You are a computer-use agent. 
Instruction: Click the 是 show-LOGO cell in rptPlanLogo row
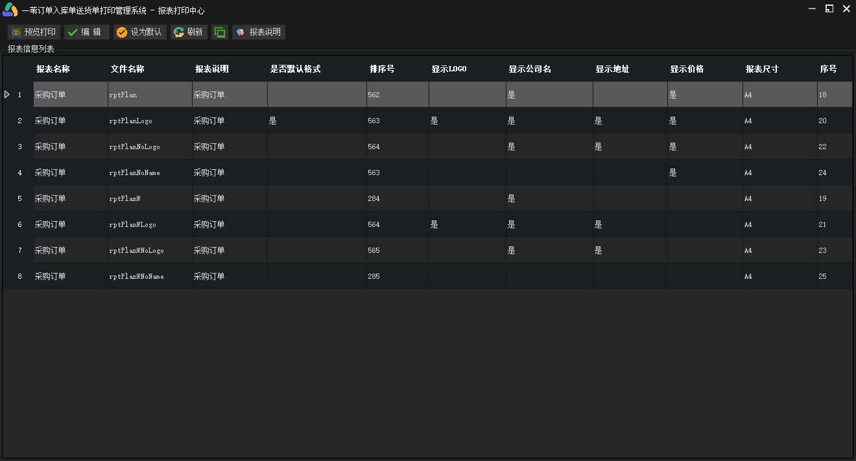[468, 121]
